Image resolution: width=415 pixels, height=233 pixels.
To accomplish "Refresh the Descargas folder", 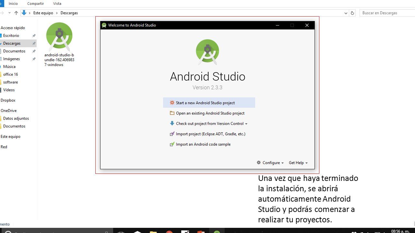I will pyautogui.click(x=352, y=13).
